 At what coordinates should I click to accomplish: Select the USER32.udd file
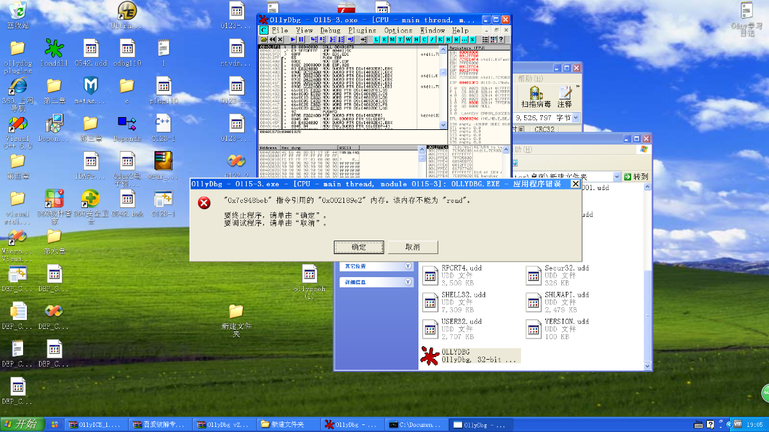pos(452,329)
